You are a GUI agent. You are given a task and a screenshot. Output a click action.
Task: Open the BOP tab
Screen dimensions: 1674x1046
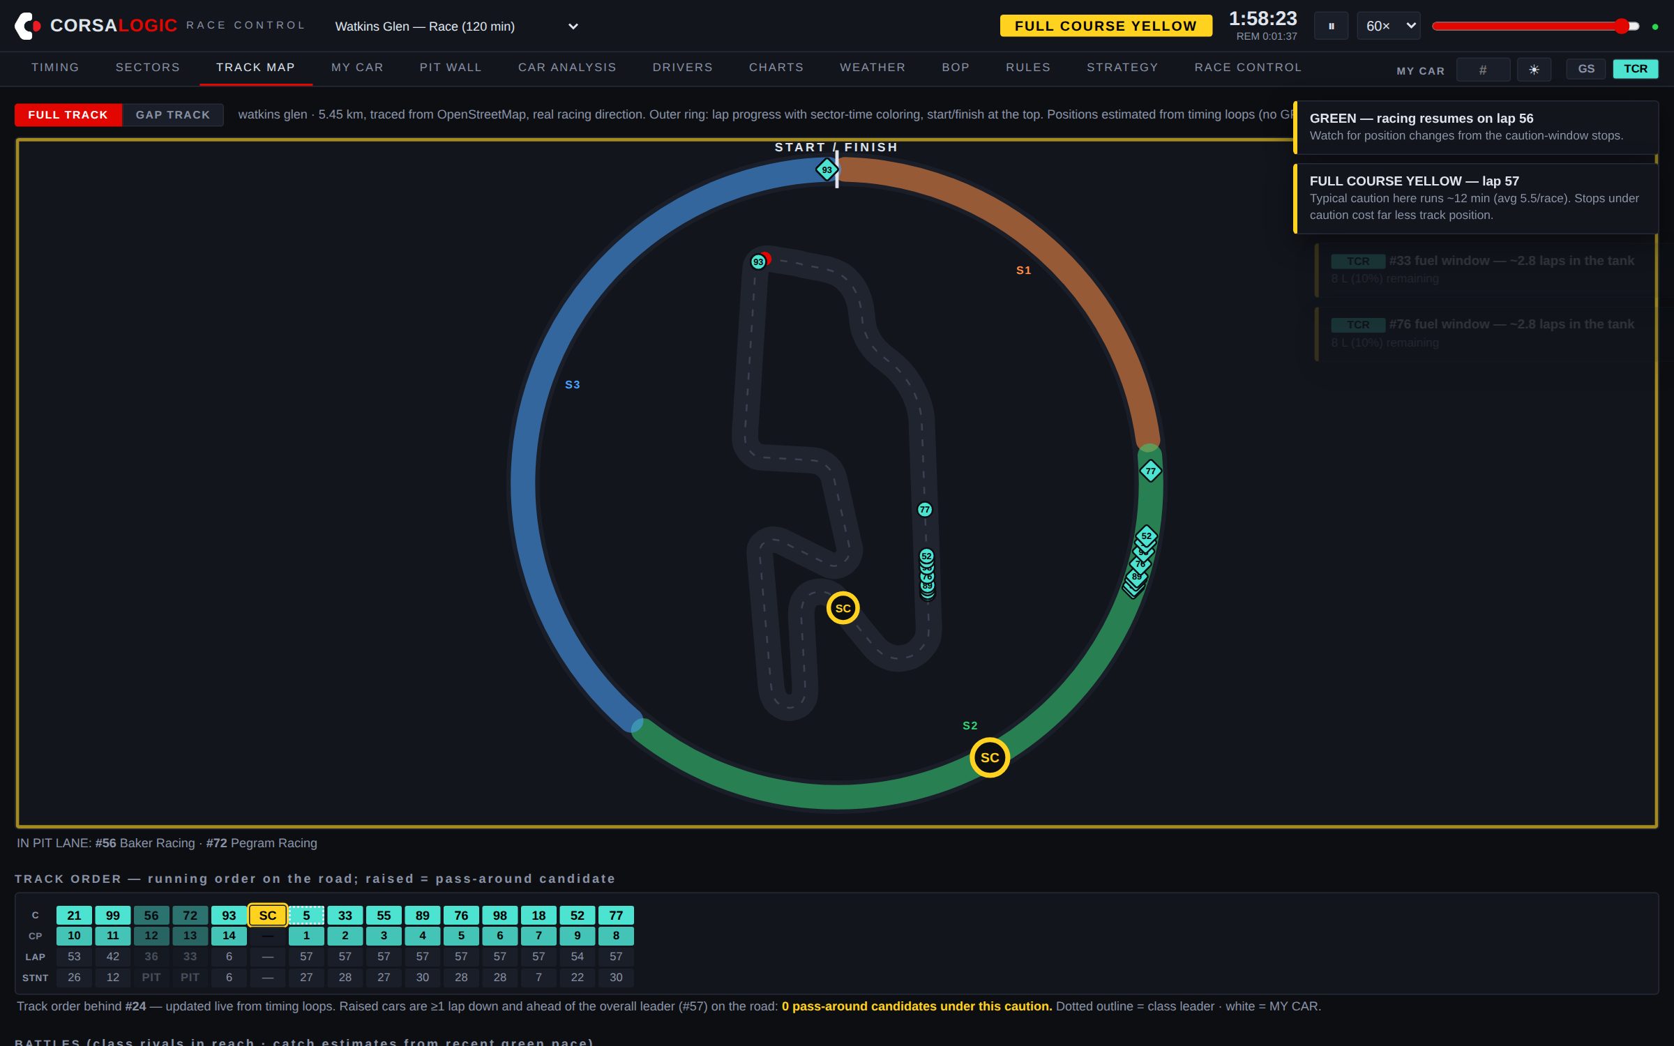point(956,68)
